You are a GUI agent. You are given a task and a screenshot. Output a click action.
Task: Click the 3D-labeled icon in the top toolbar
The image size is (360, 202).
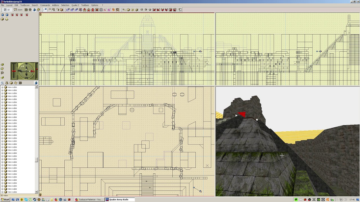click(x=118, y=10)
